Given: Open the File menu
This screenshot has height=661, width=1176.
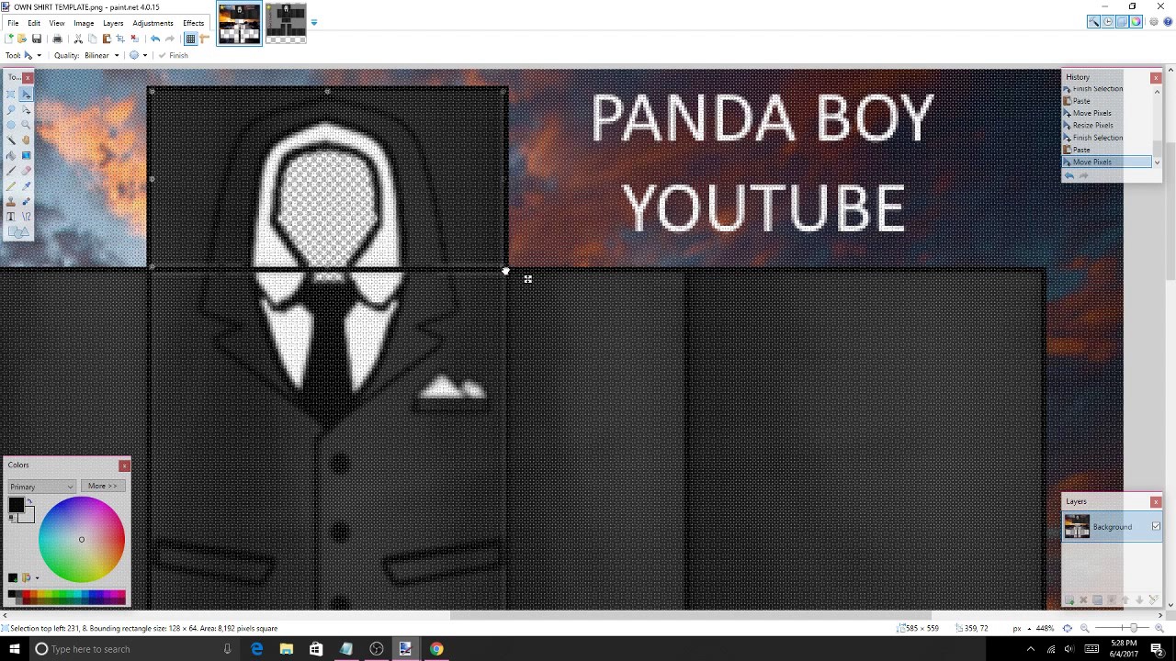Looking at the screenshot, I should 13,23.
